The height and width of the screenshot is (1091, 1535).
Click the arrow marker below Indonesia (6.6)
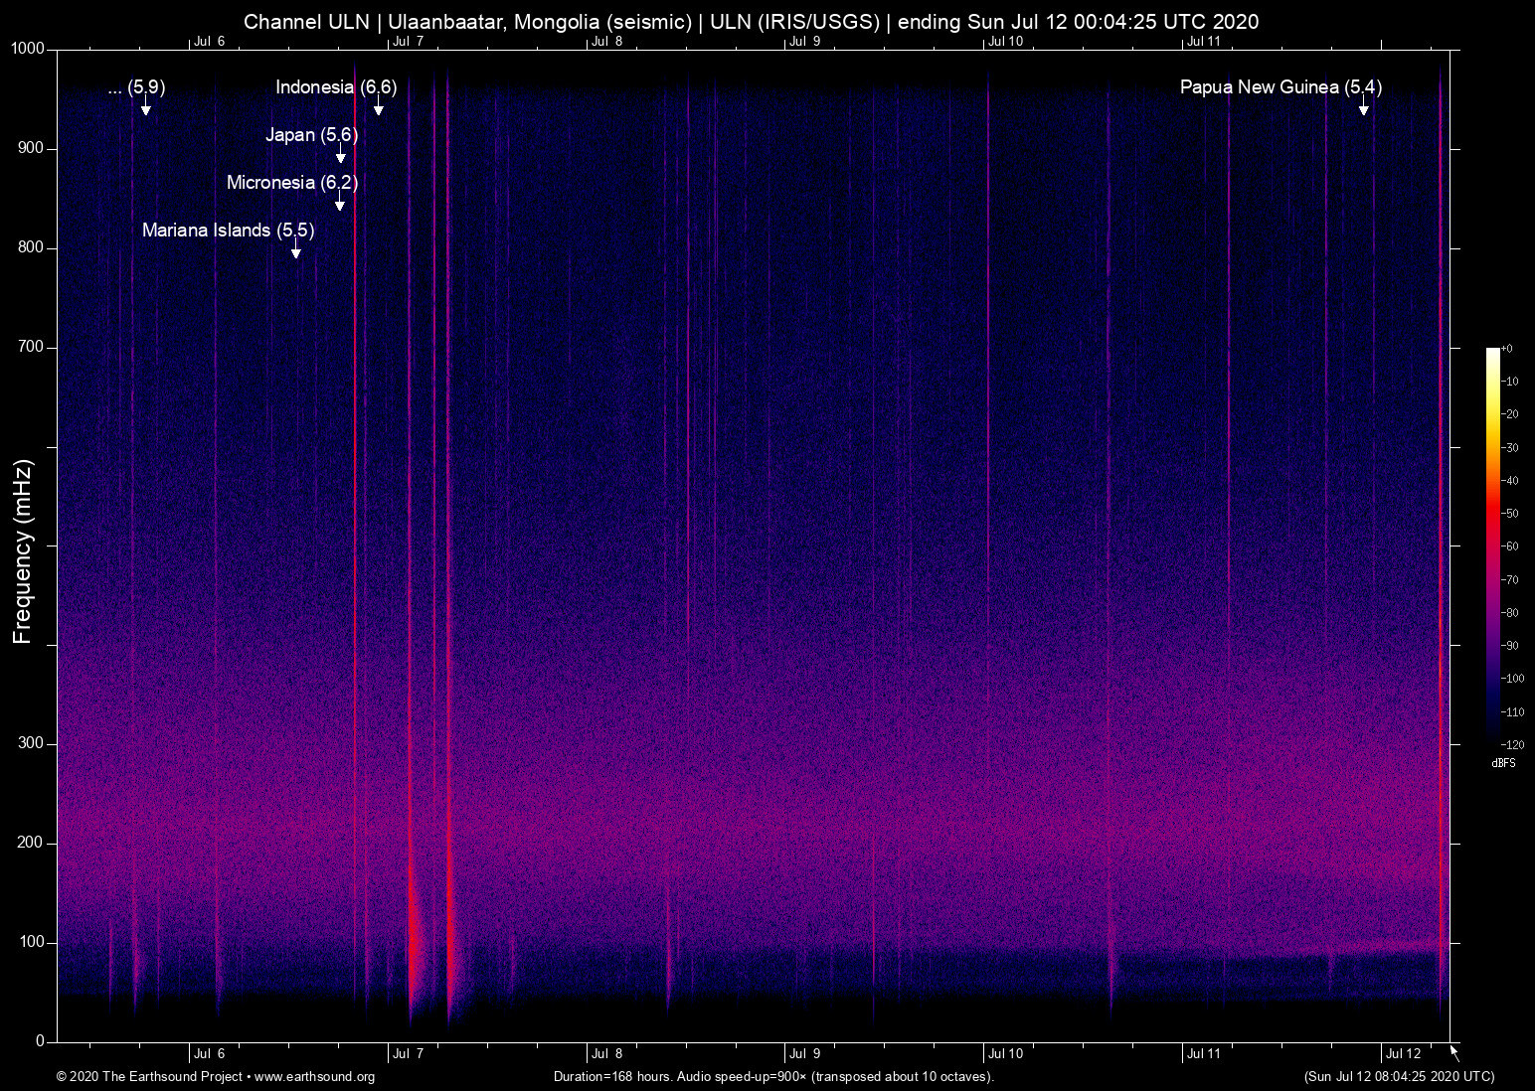[378, 108]
